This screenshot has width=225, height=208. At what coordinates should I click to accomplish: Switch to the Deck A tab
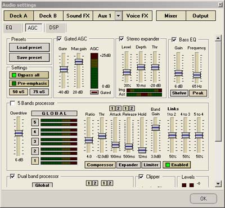(19, 16)
